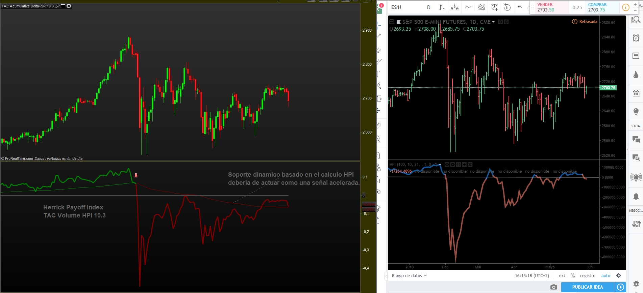Toggle extended hours 'ext' option
The width and height of the screenshot is (643, 293).
[x=562, y=275]
